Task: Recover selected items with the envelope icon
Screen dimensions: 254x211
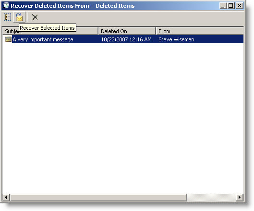Action: pyautogui.click(x=19, y=17)
